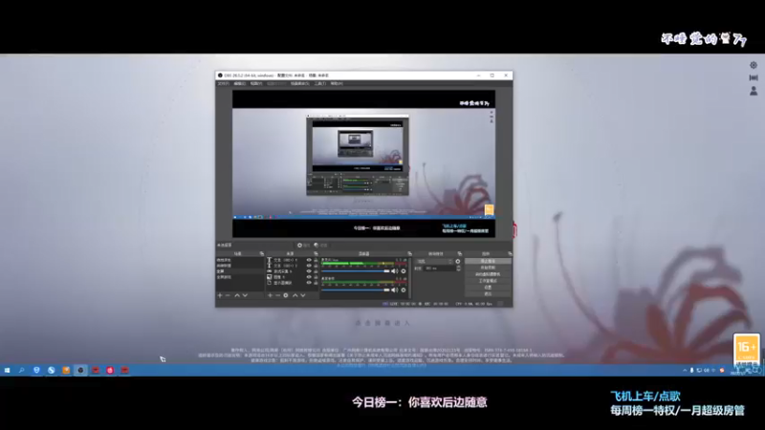This screenshot has height=430, width=765.
Task: Toggle visibility of the 显示器捕获 source
Action: tap(309, 283)
